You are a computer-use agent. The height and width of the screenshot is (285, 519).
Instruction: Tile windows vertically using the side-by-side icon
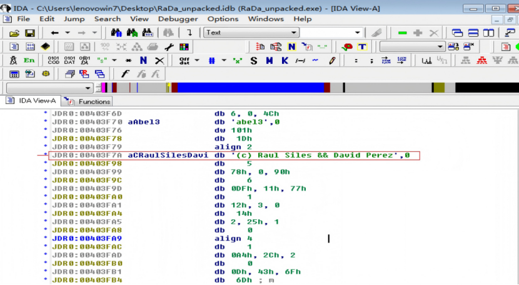(488, 32)
